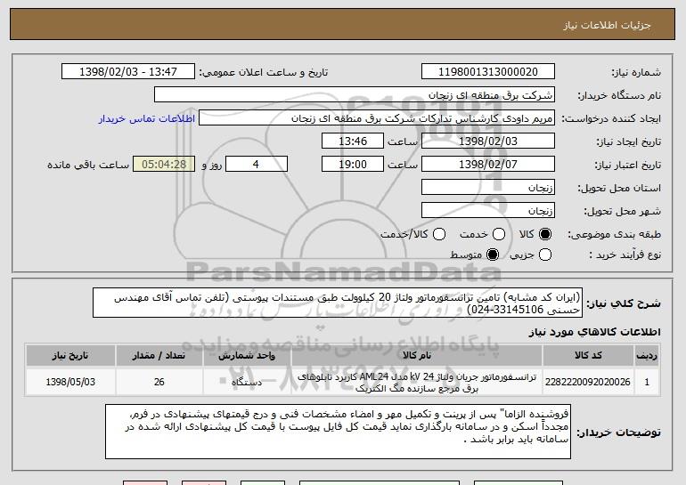Image resolution: width=686 pixels, height=485 pixels.
Task: Click the توضیحات خریدار text area
Action: pyautogui.click(x=338, y=432)
